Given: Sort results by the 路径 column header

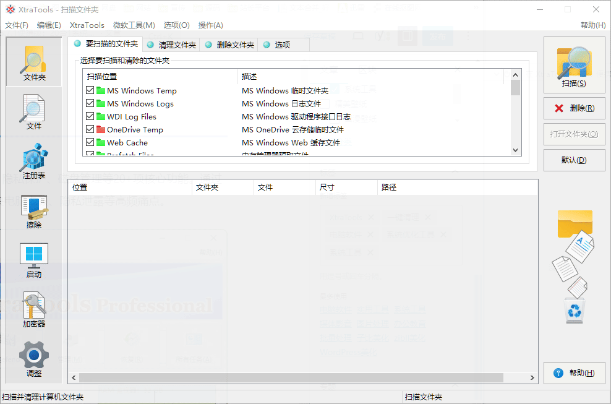Looking at the screenshot, I should pyautogui.click(x=458, y=187).
